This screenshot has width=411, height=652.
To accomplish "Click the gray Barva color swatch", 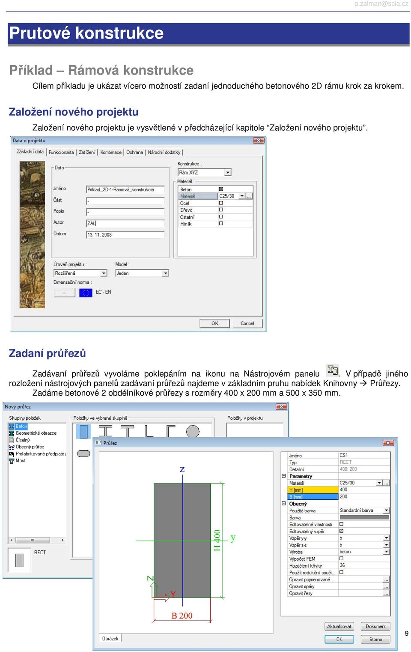I will pyautogui.click(x=364, y=517).
